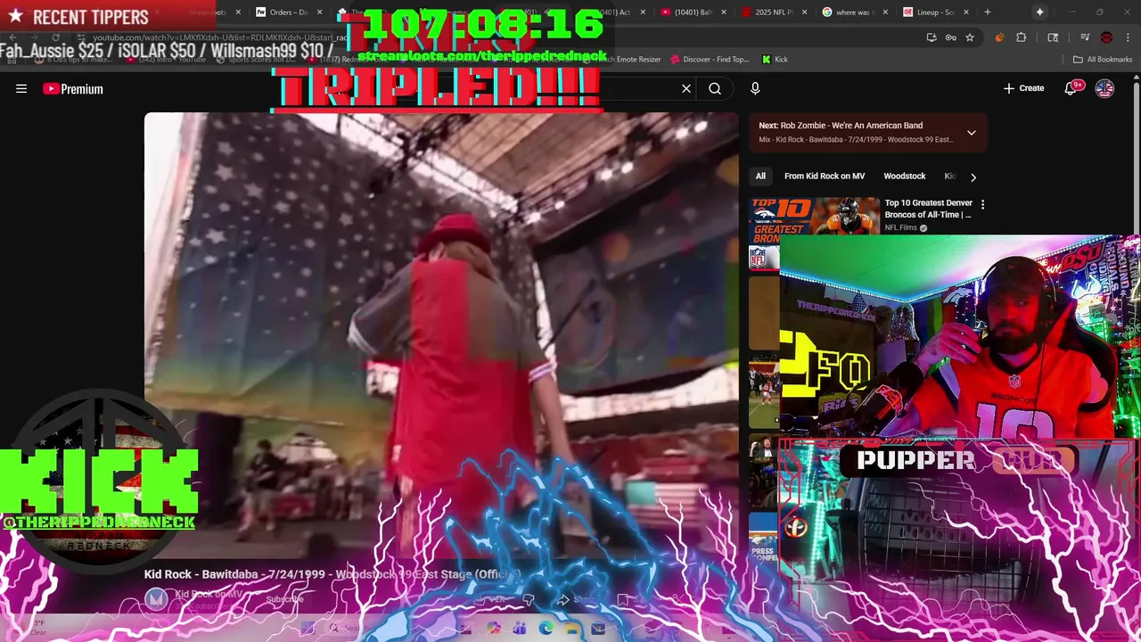1141x642 pixels.
Task: Click the orange extension icon in toolbar
Action: click(999, 37)
